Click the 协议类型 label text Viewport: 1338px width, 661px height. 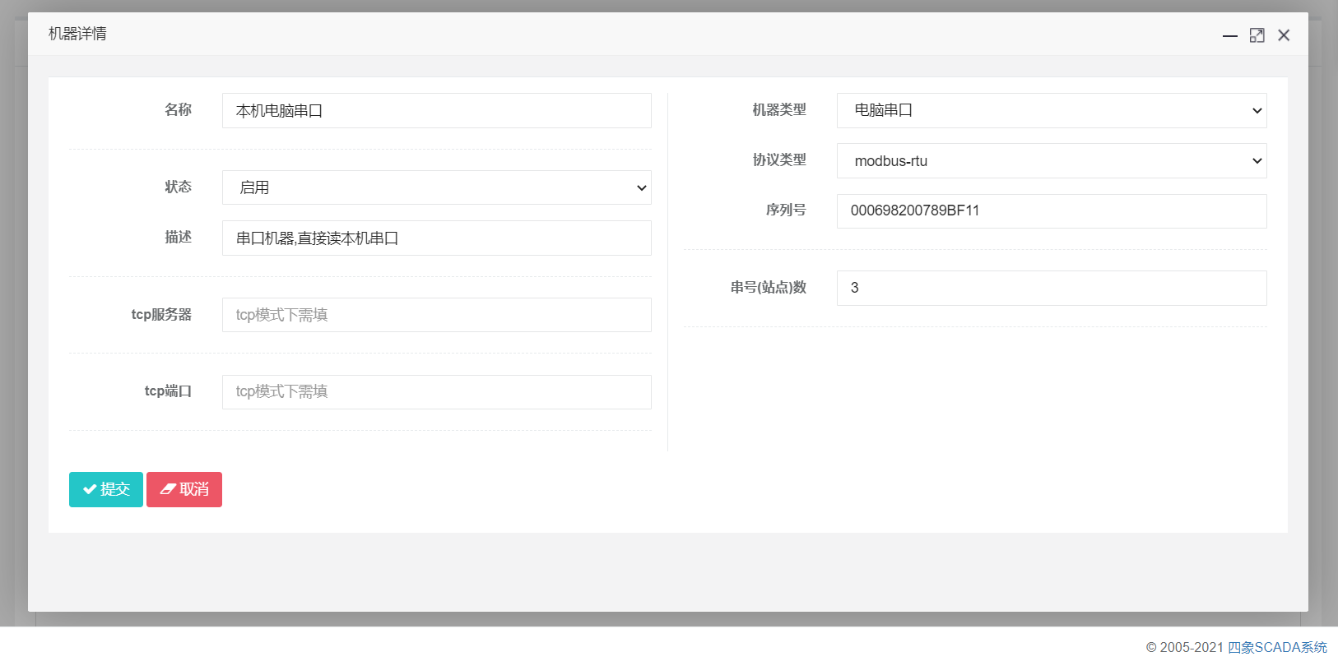point(778,160)
